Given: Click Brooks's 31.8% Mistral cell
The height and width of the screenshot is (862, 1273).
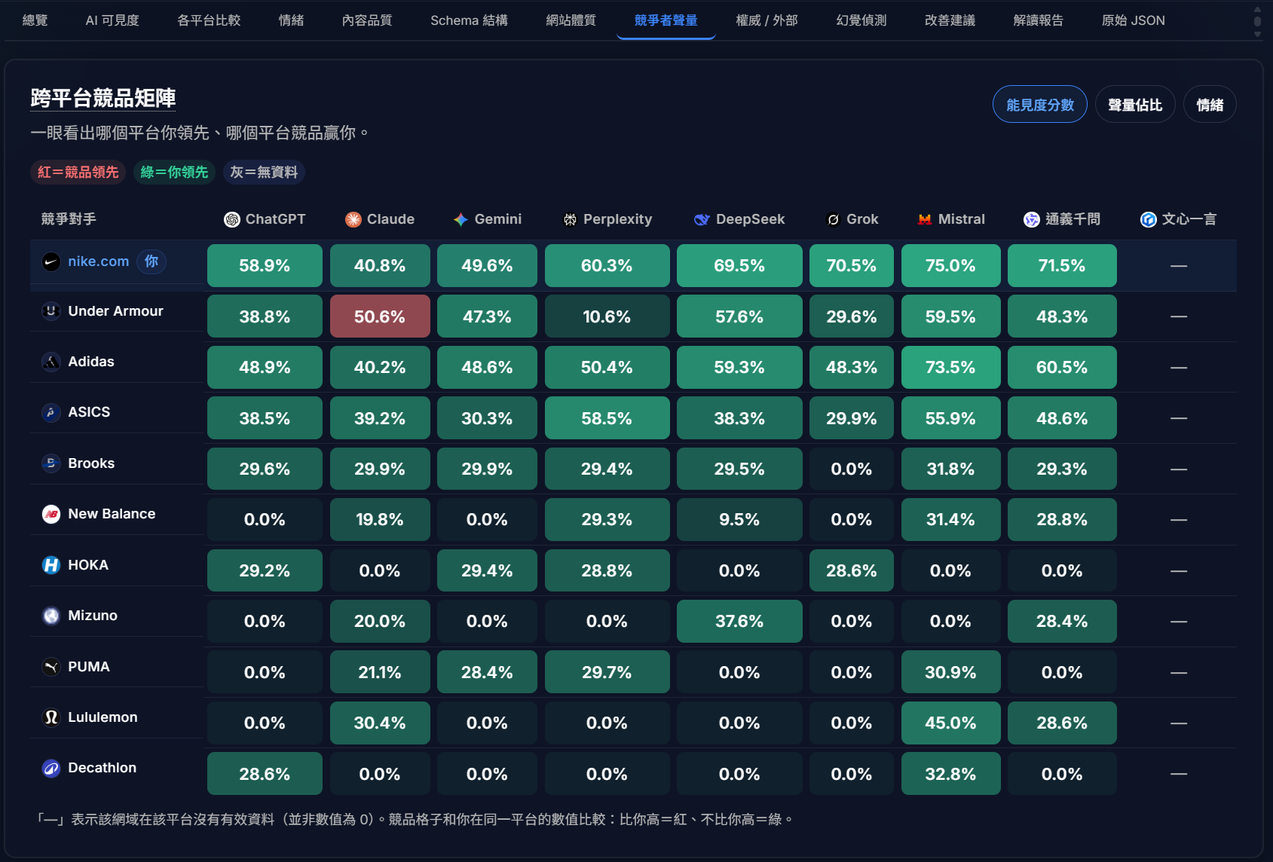Looking at the screenshot, I should tap(950, 469).
